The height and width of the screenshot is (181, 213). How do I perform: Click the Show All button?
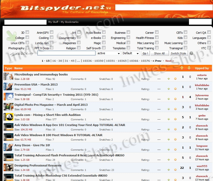point(159,53)
